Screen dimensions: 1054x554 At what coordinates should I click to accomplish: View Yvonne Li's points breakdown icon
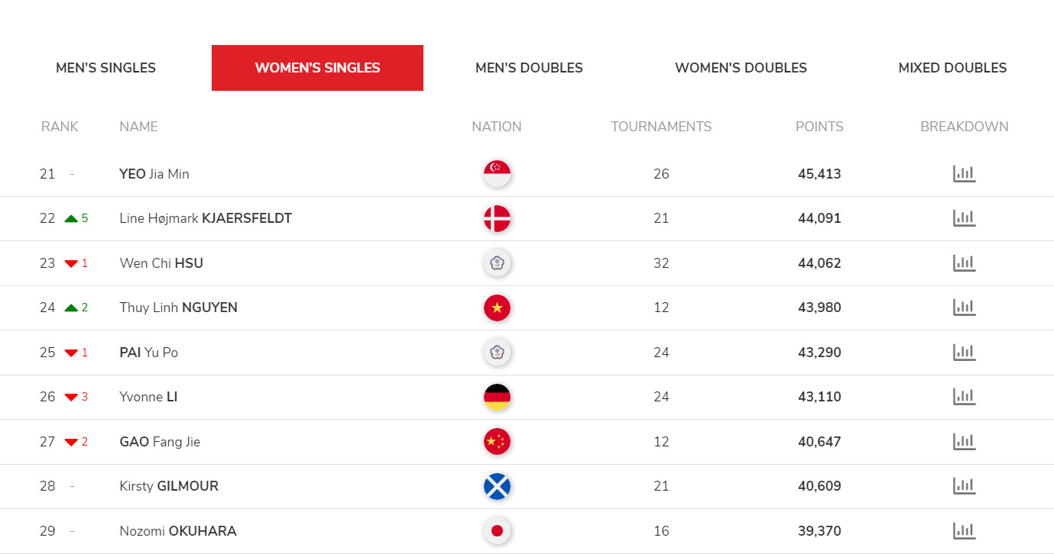964,397
